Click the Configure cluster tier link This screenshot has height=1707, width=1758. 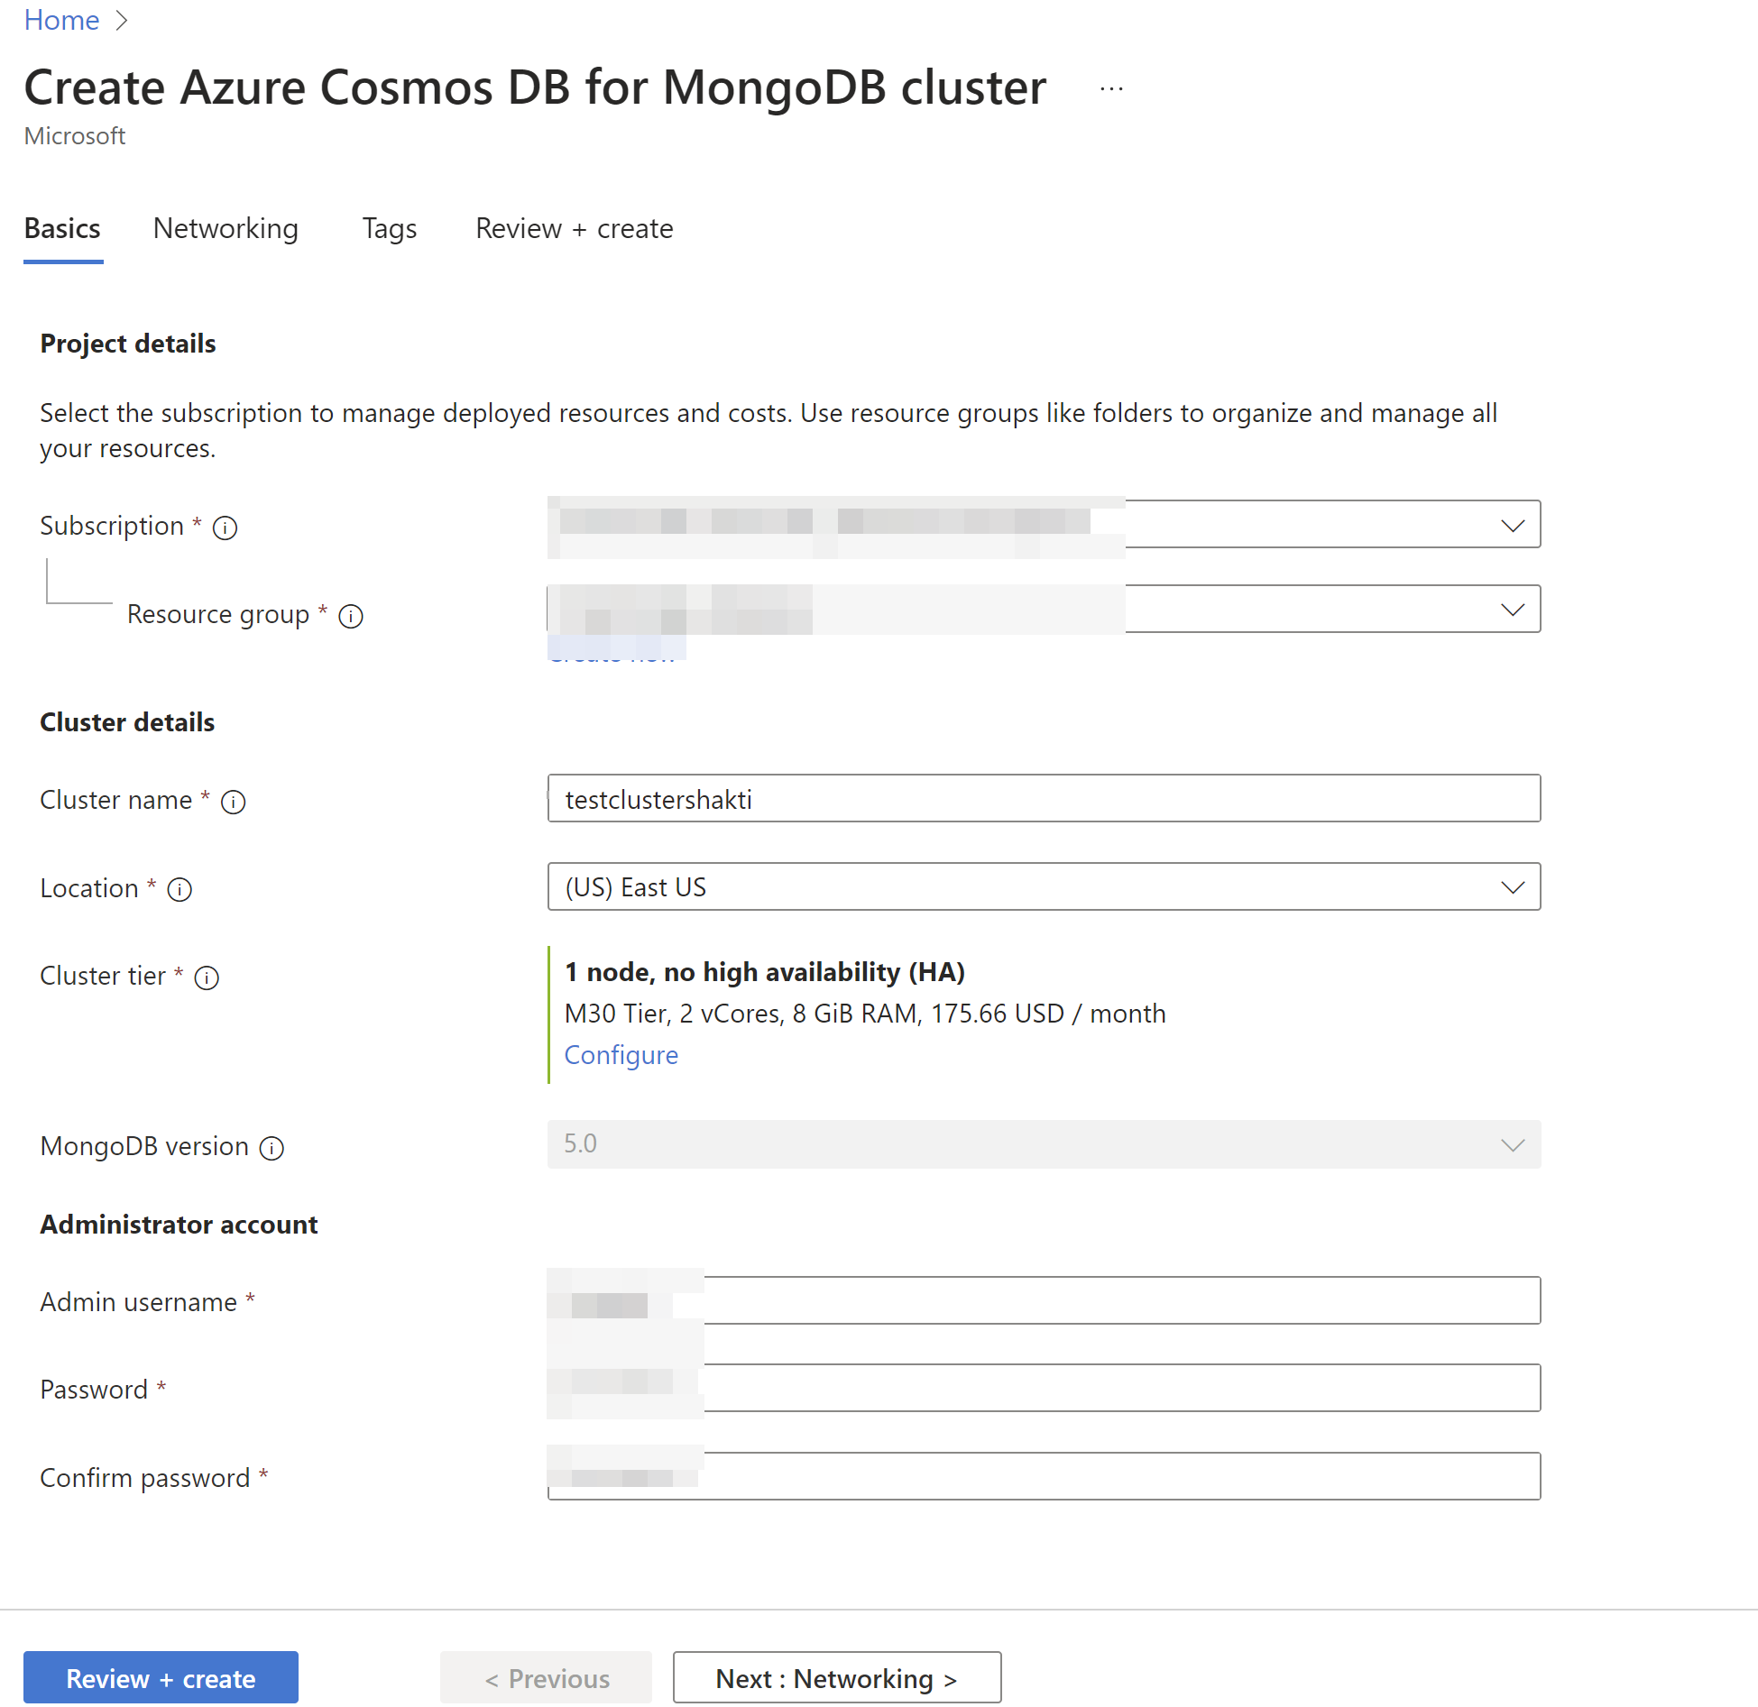(x=621, y=1055)
